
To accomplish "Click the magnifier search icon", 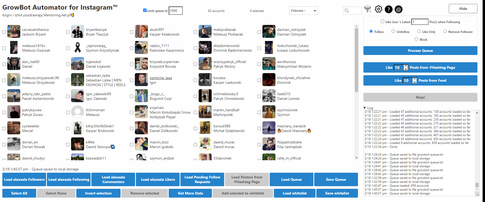I will pyautogui.click(x=347, y=11).
